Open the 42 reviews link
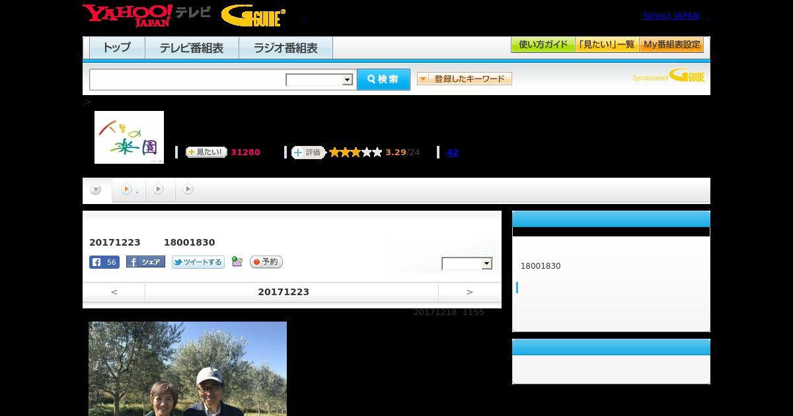Image resolution: width=793 pixels, height=416 pixels. (453, 152)
